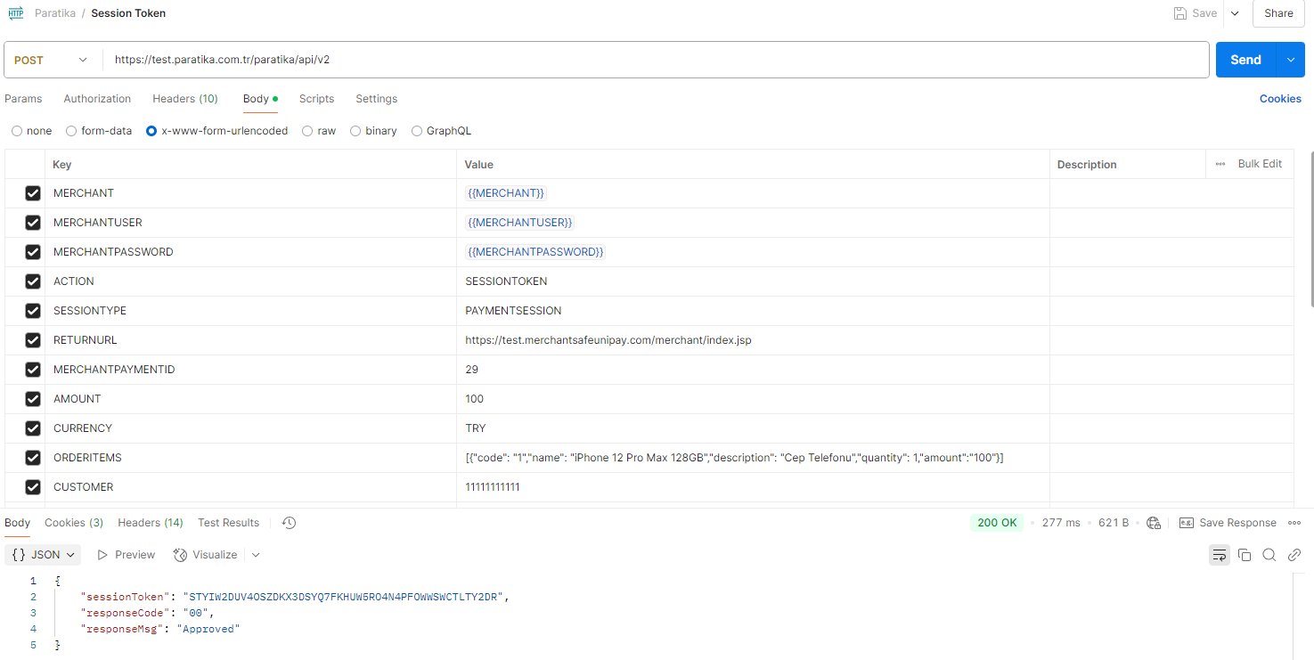
Task: Toggle word wrap in response body
Action: [x=1219, y=555]
